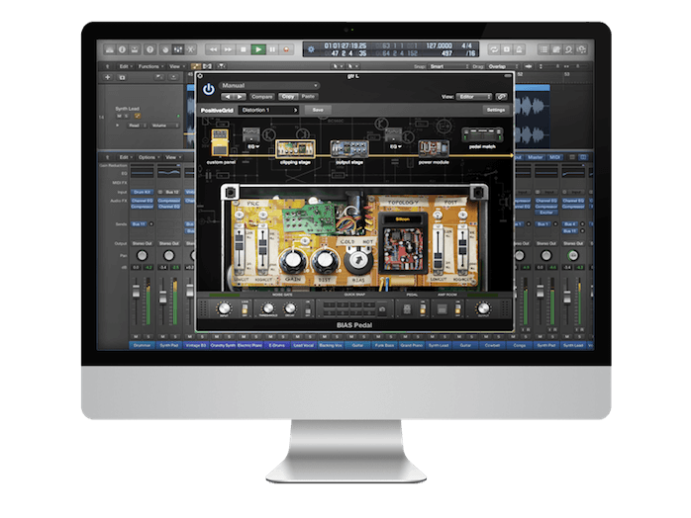Select the custom panel pedal thumbnail
The height and width of the screenshot is (518, 691).
click(220, 142)
